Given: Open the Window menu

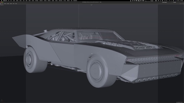Looking at the screenshot, I should 68,1.
